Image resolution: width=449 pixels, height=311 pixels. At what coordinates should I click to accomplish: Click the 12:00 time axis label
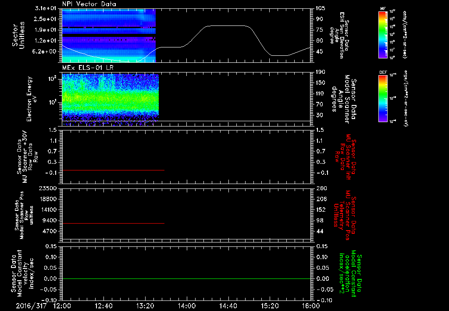pos(62,306)
